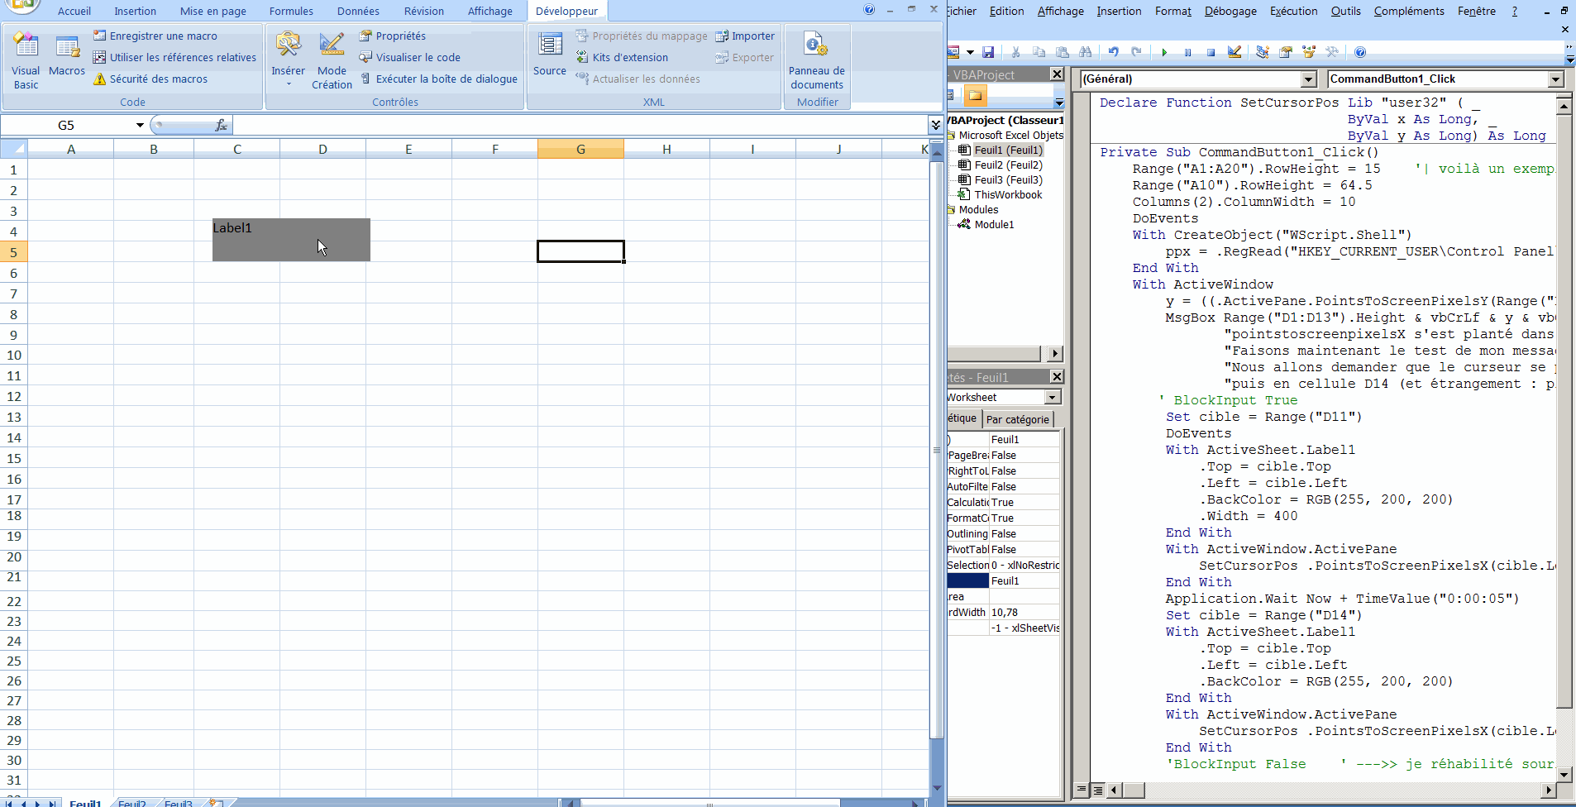Switch to the Accueil ribbon tab
This screenshot has width=1576, height=807.
[74, 11]
